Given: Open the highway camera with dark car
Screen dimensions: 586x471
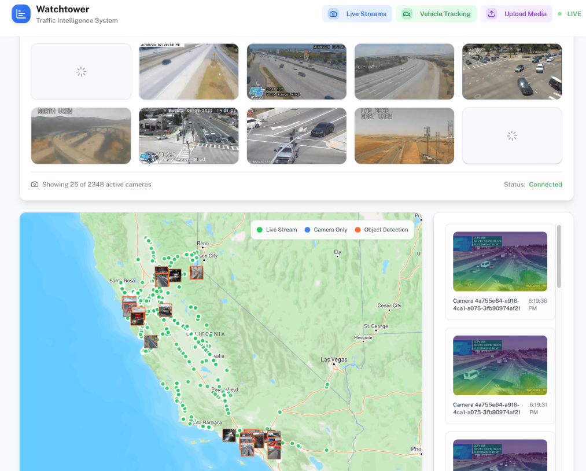Looking at the screenshot, I should click(189, 71).
